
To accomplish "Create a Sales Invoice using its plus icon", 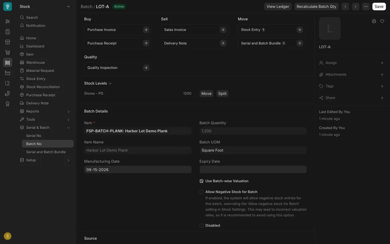I will pos(223,30).
